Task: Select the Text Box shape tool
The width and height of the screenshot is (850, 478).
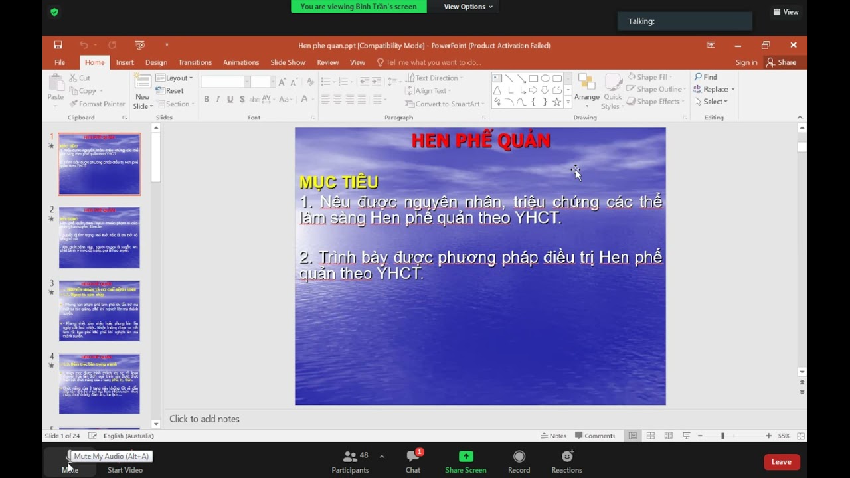Action: [497, 78]
